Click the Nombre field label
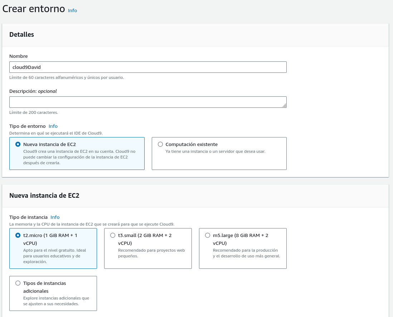This screenshot has width=393, height=317. tap(18, 56)
